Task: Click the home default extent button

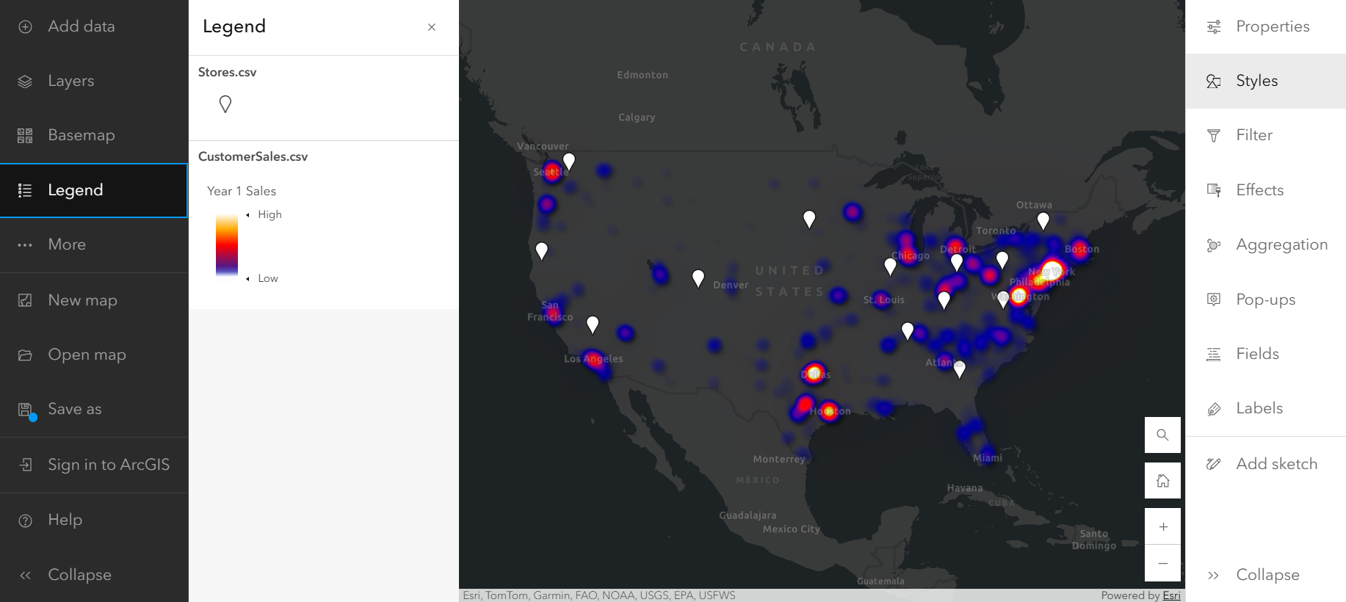Action: click(x=1162, y=481)
